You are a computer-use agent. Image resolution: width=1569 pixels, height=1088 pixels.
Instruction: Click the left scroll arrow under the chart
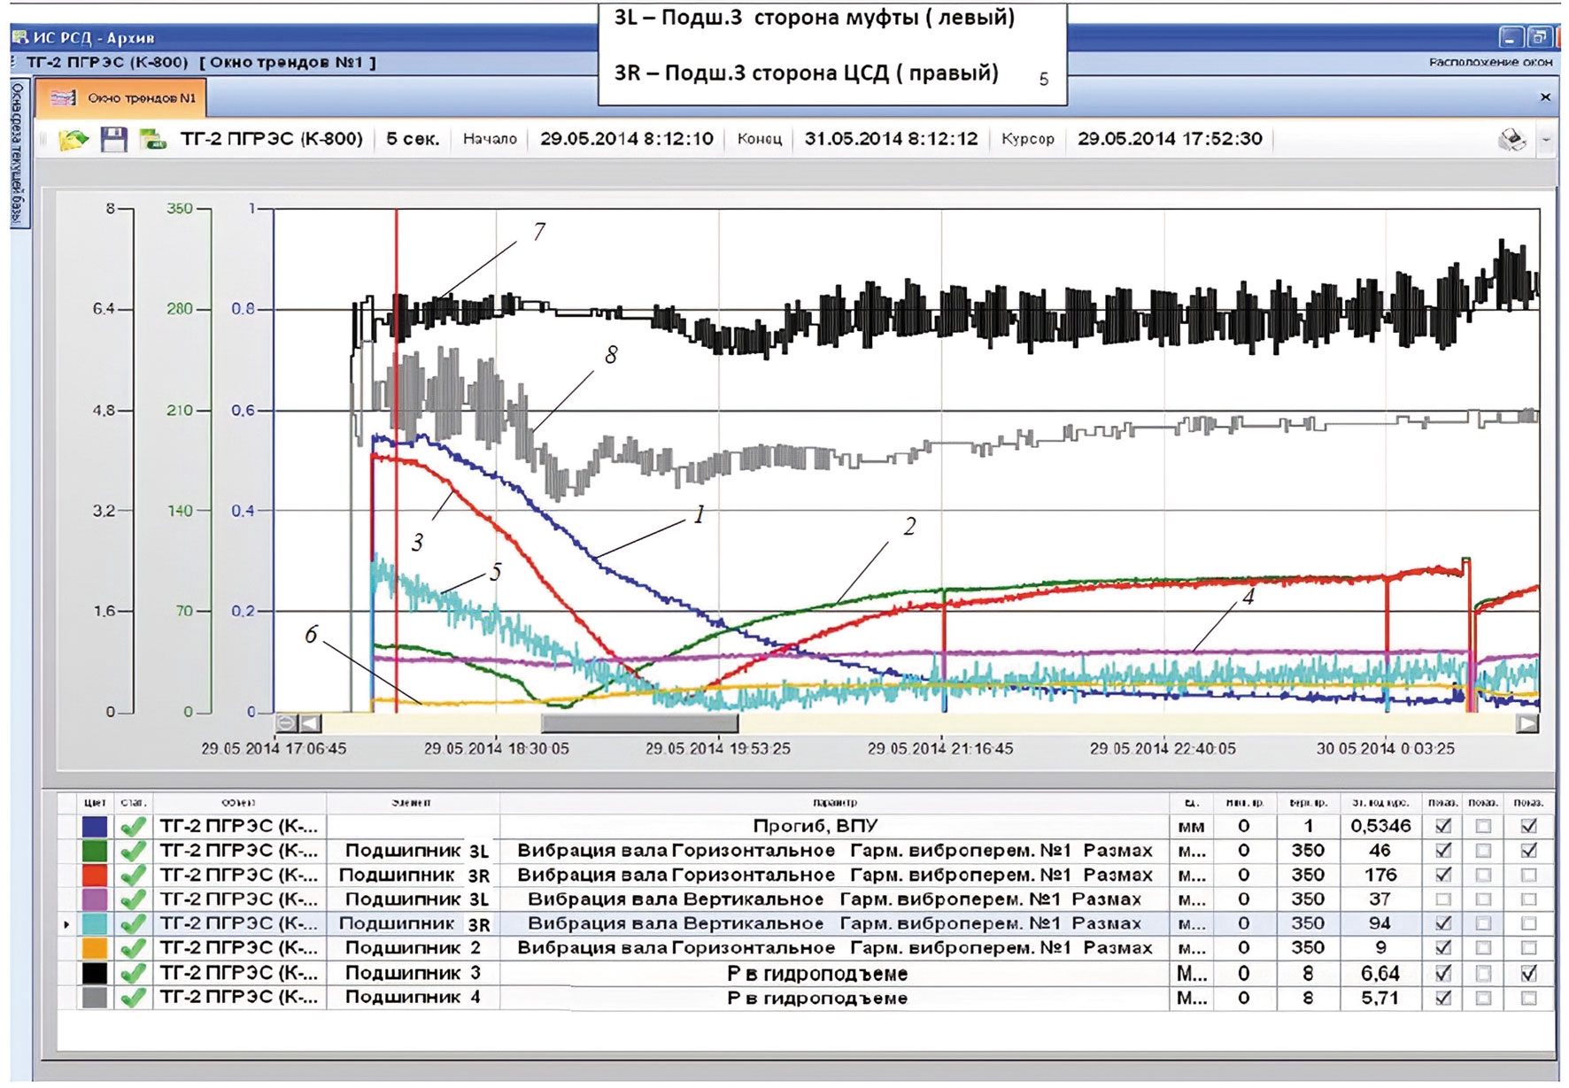[310, 723]
